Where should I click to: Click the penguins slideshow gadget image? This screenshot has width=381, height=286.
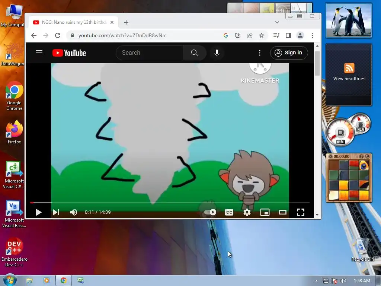349,21
